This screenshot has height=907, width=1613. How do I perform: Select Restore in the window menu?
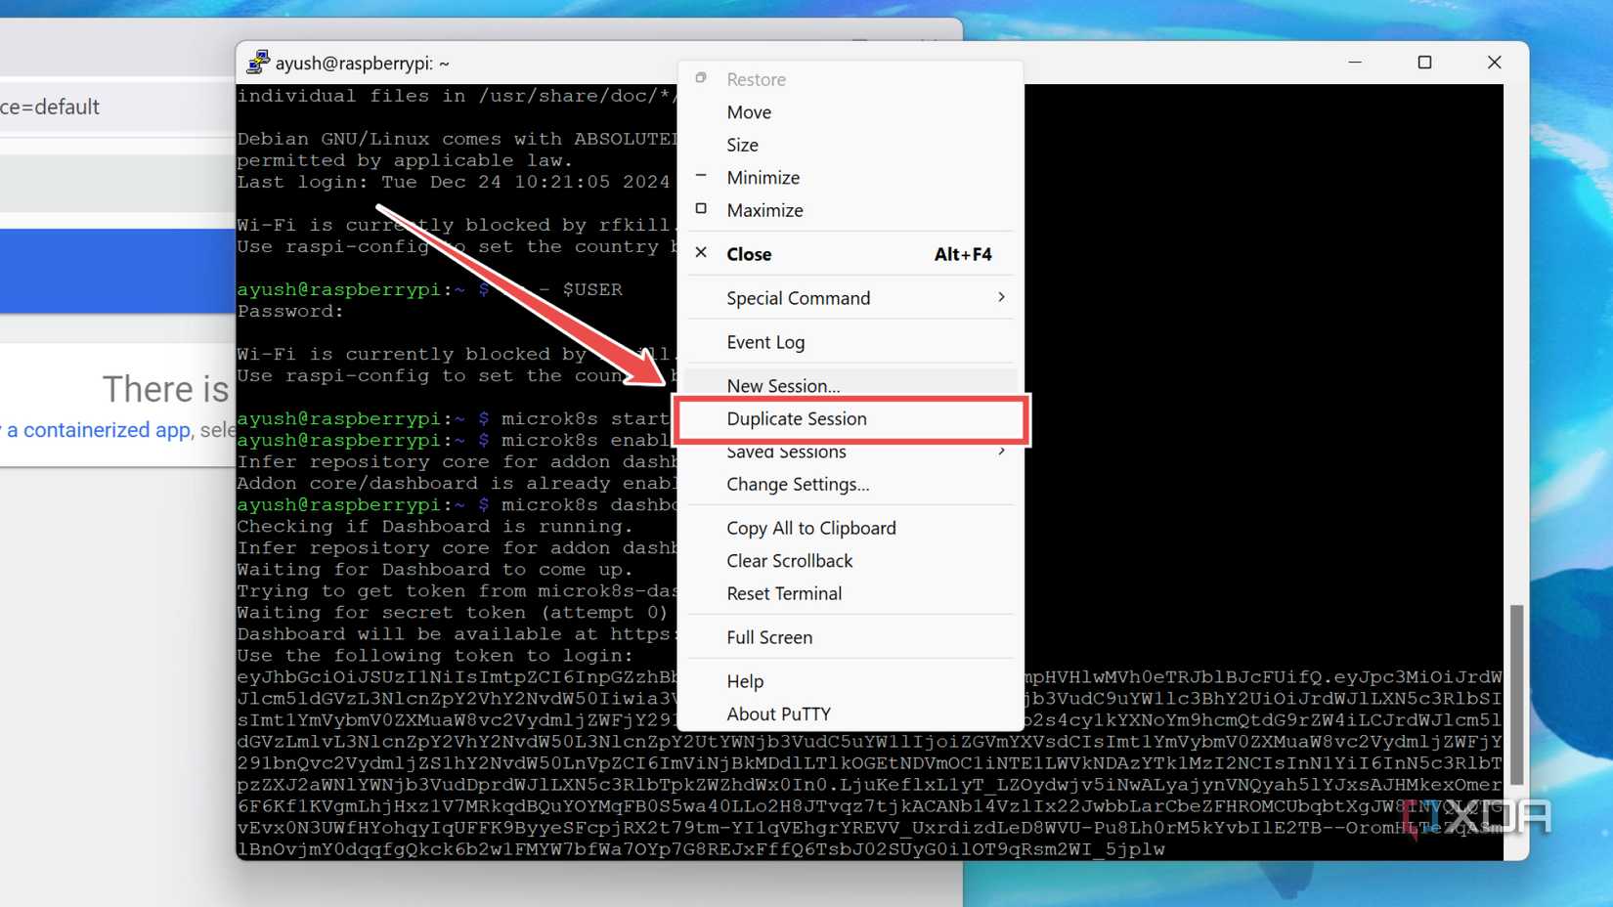pos(850,79)
